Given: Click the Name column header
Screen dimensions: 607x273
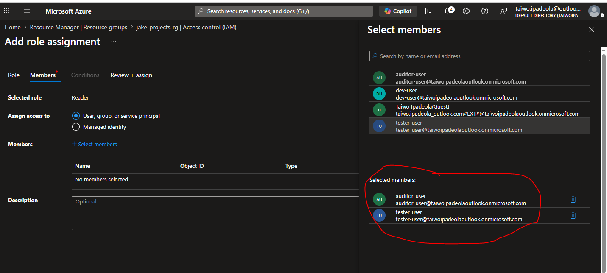Looking at the screenshot, I should (83, 166).
